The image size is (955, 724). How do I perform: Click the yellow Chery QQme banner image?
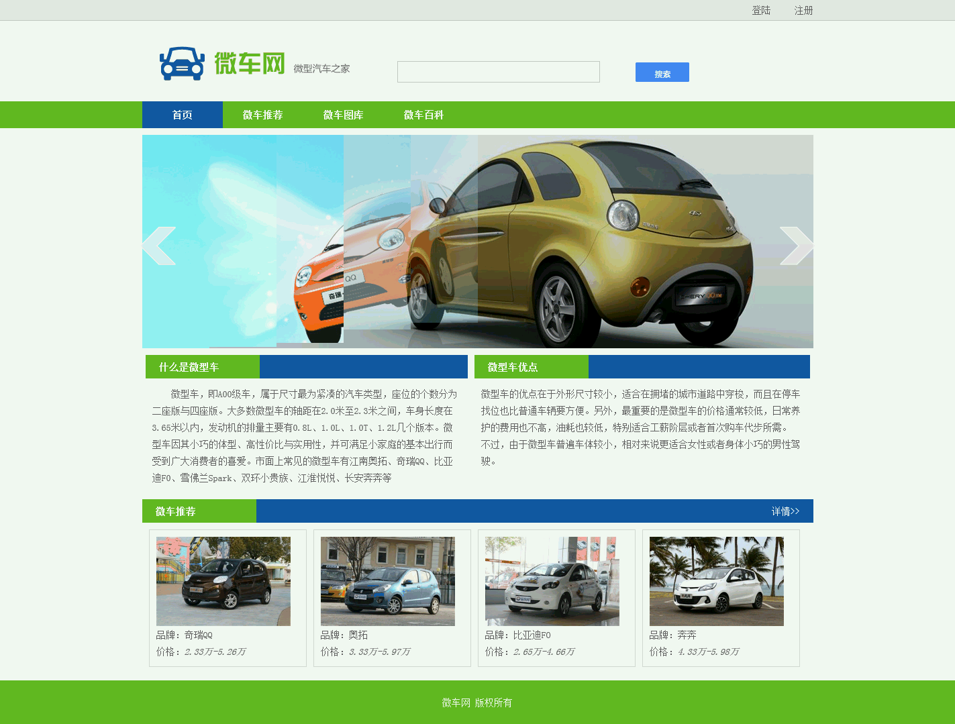click(x=478, y=242)
